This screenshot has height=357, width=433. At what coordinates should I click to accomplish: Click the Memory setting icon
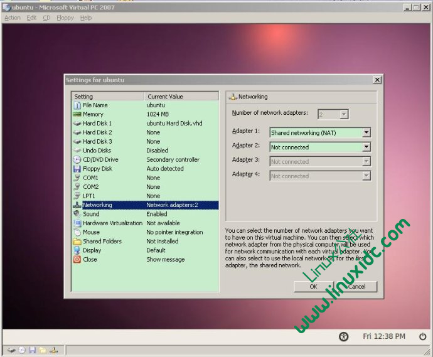(77, 114)
